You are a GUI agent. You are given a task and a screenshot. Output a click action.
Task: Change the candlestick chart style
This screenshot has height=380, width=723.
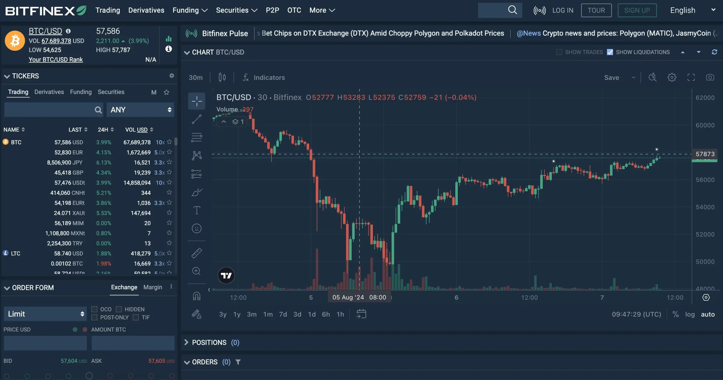(222, 77)
